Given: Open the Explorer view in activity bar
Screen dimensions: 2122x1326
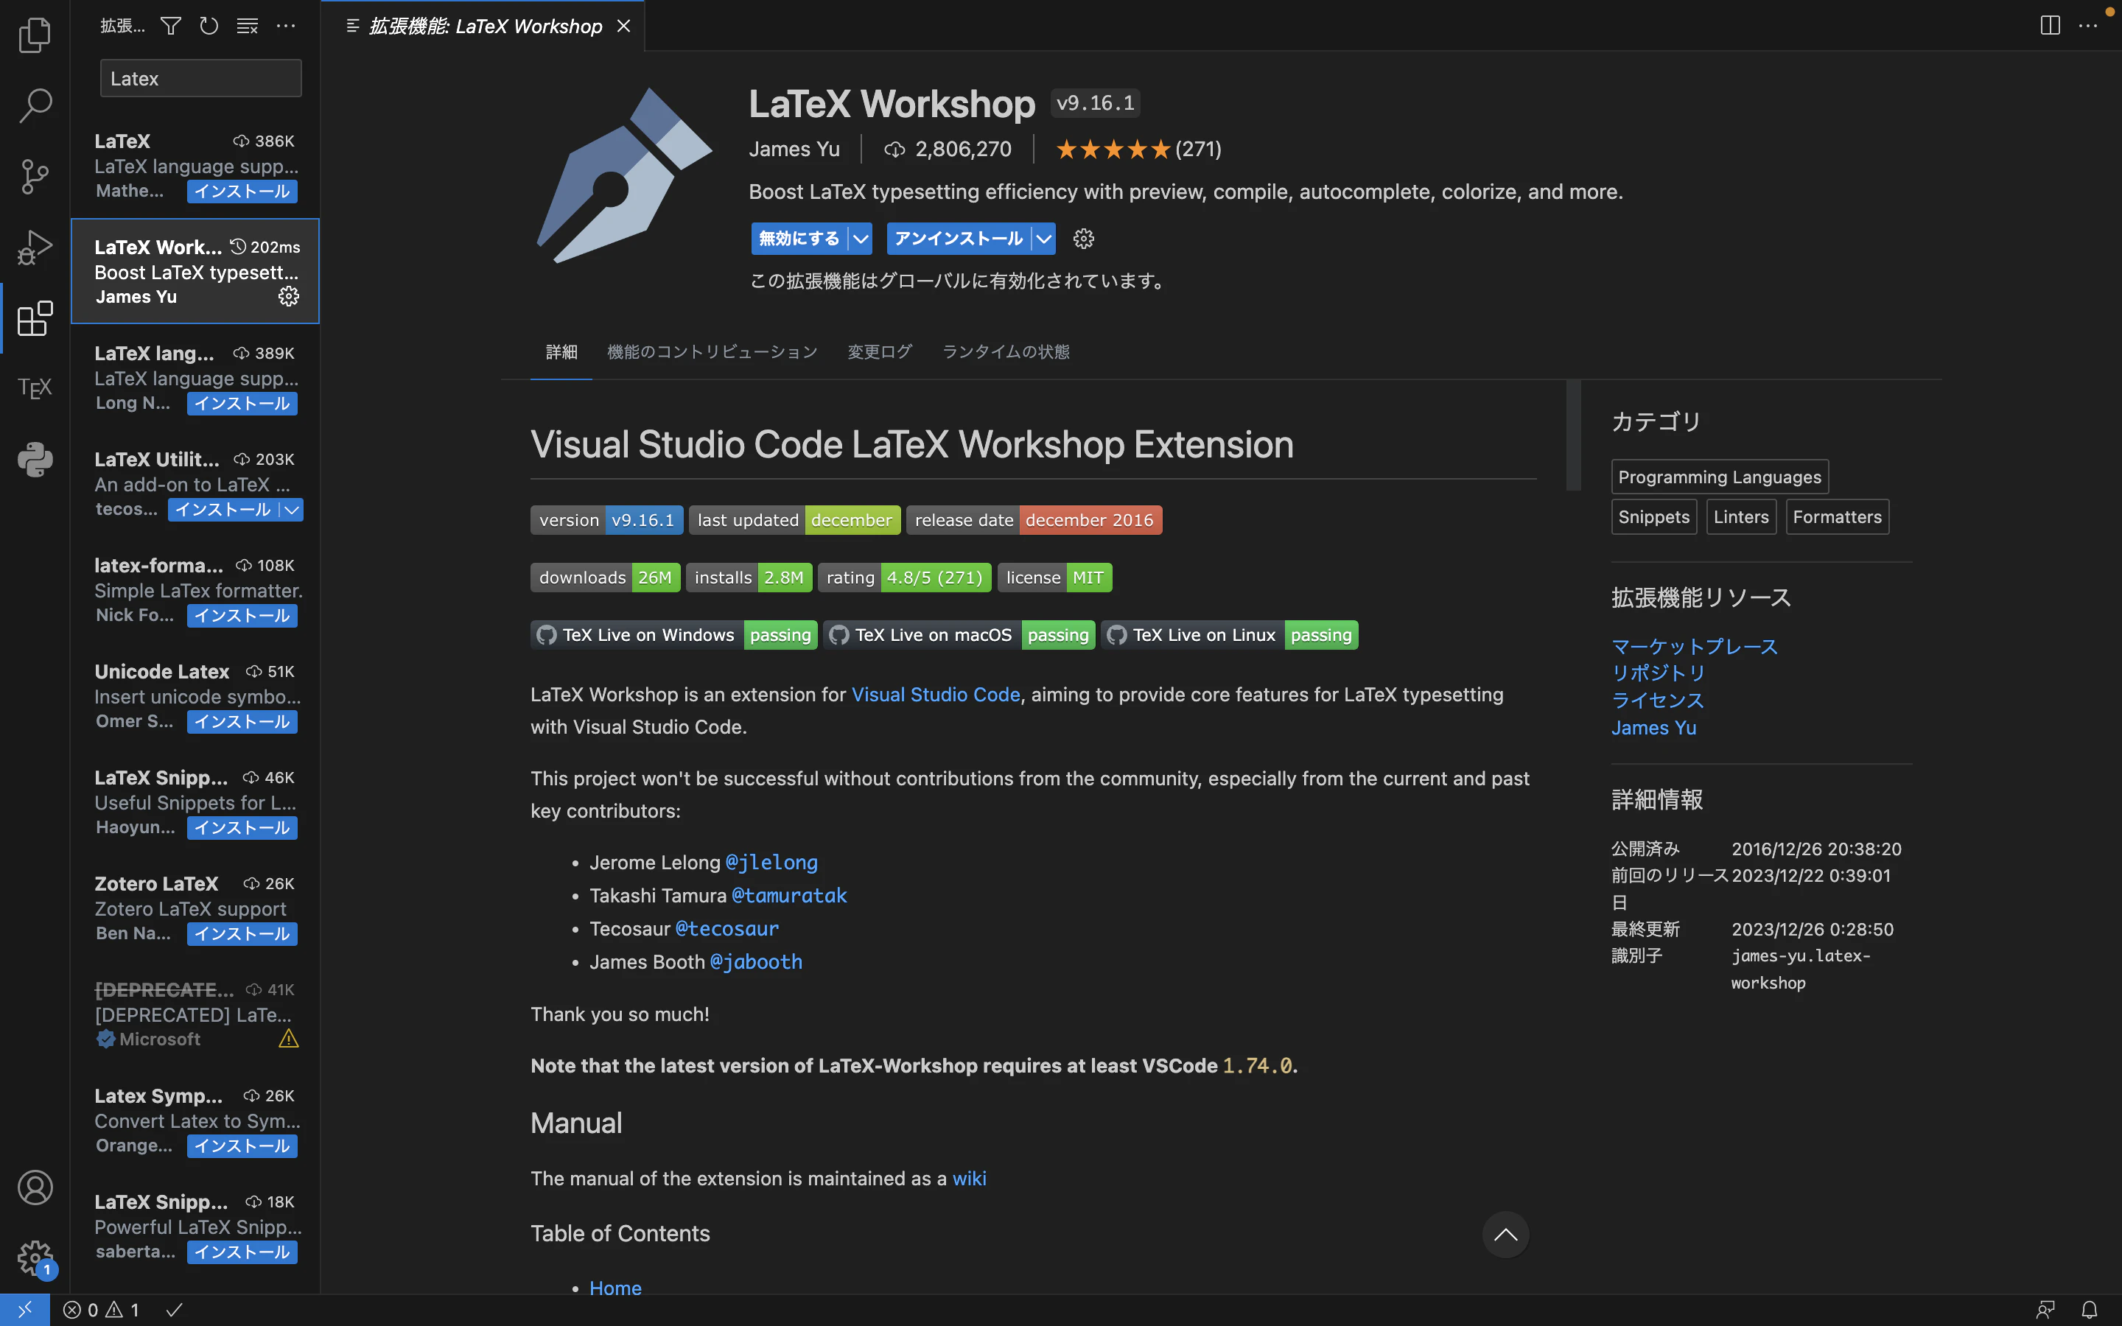Looking at the screenshot, I should coord(35,35).
